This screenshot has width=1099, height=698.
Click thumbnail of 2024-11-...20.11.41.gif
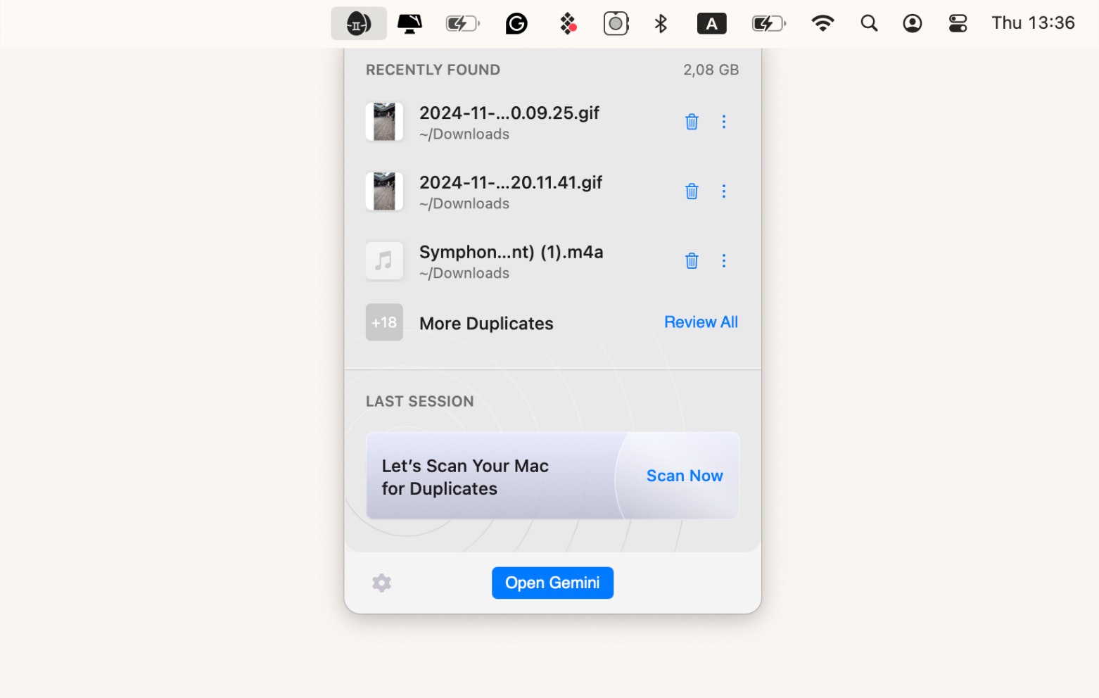384,191
